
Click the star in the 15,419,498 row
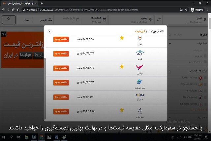(122, 110)
